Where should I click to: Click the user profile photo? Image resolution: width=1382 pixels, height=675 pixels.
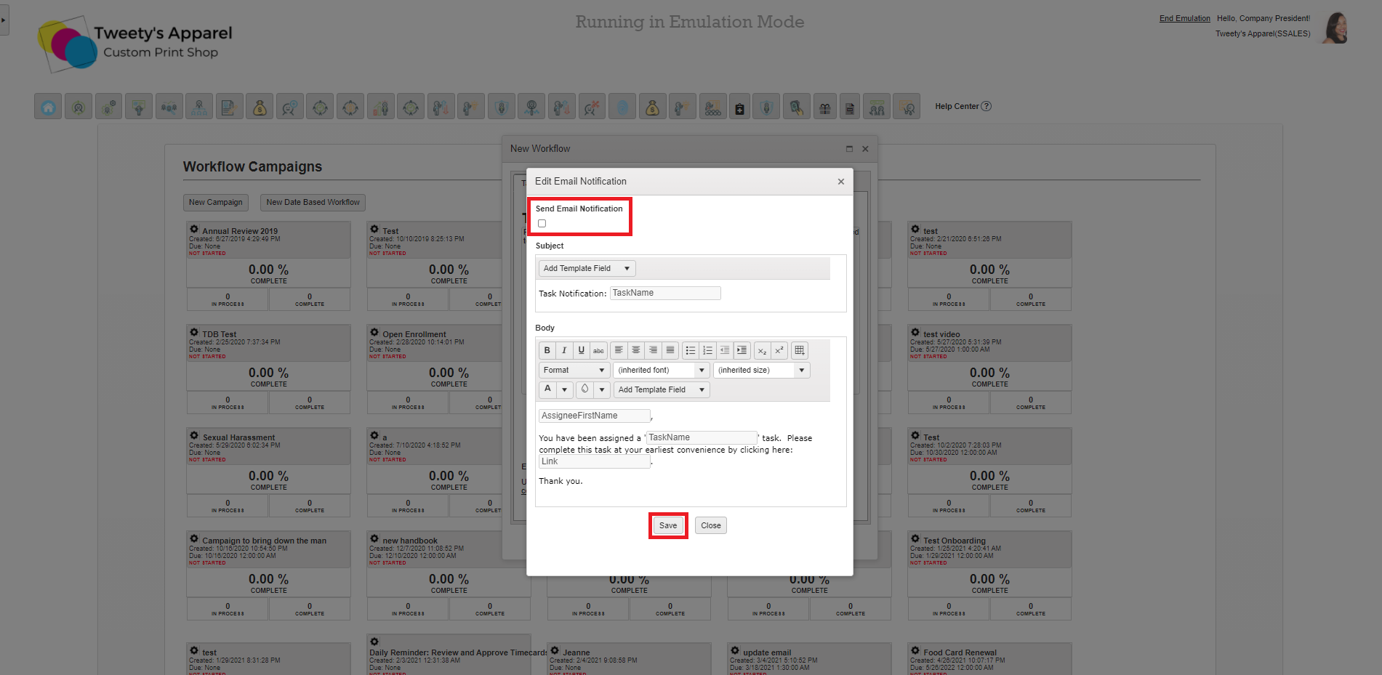pos(1335,28)
